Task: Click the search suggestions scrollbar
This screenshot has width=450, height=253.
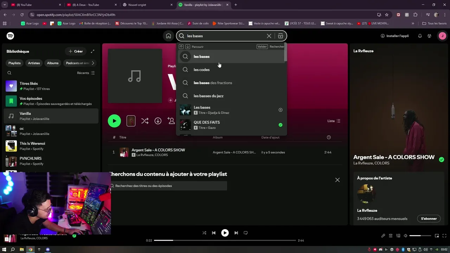Action: click(286, 53)
